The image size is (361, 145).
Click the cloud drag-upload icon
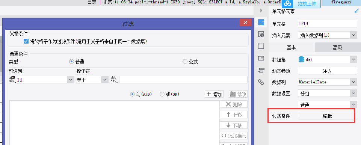tap(287, 3)
